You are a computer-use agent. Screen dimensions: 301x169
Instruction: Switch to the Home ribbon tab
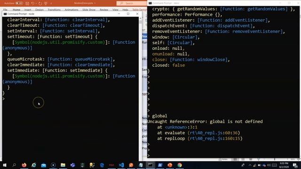click(x=16, y=9)
